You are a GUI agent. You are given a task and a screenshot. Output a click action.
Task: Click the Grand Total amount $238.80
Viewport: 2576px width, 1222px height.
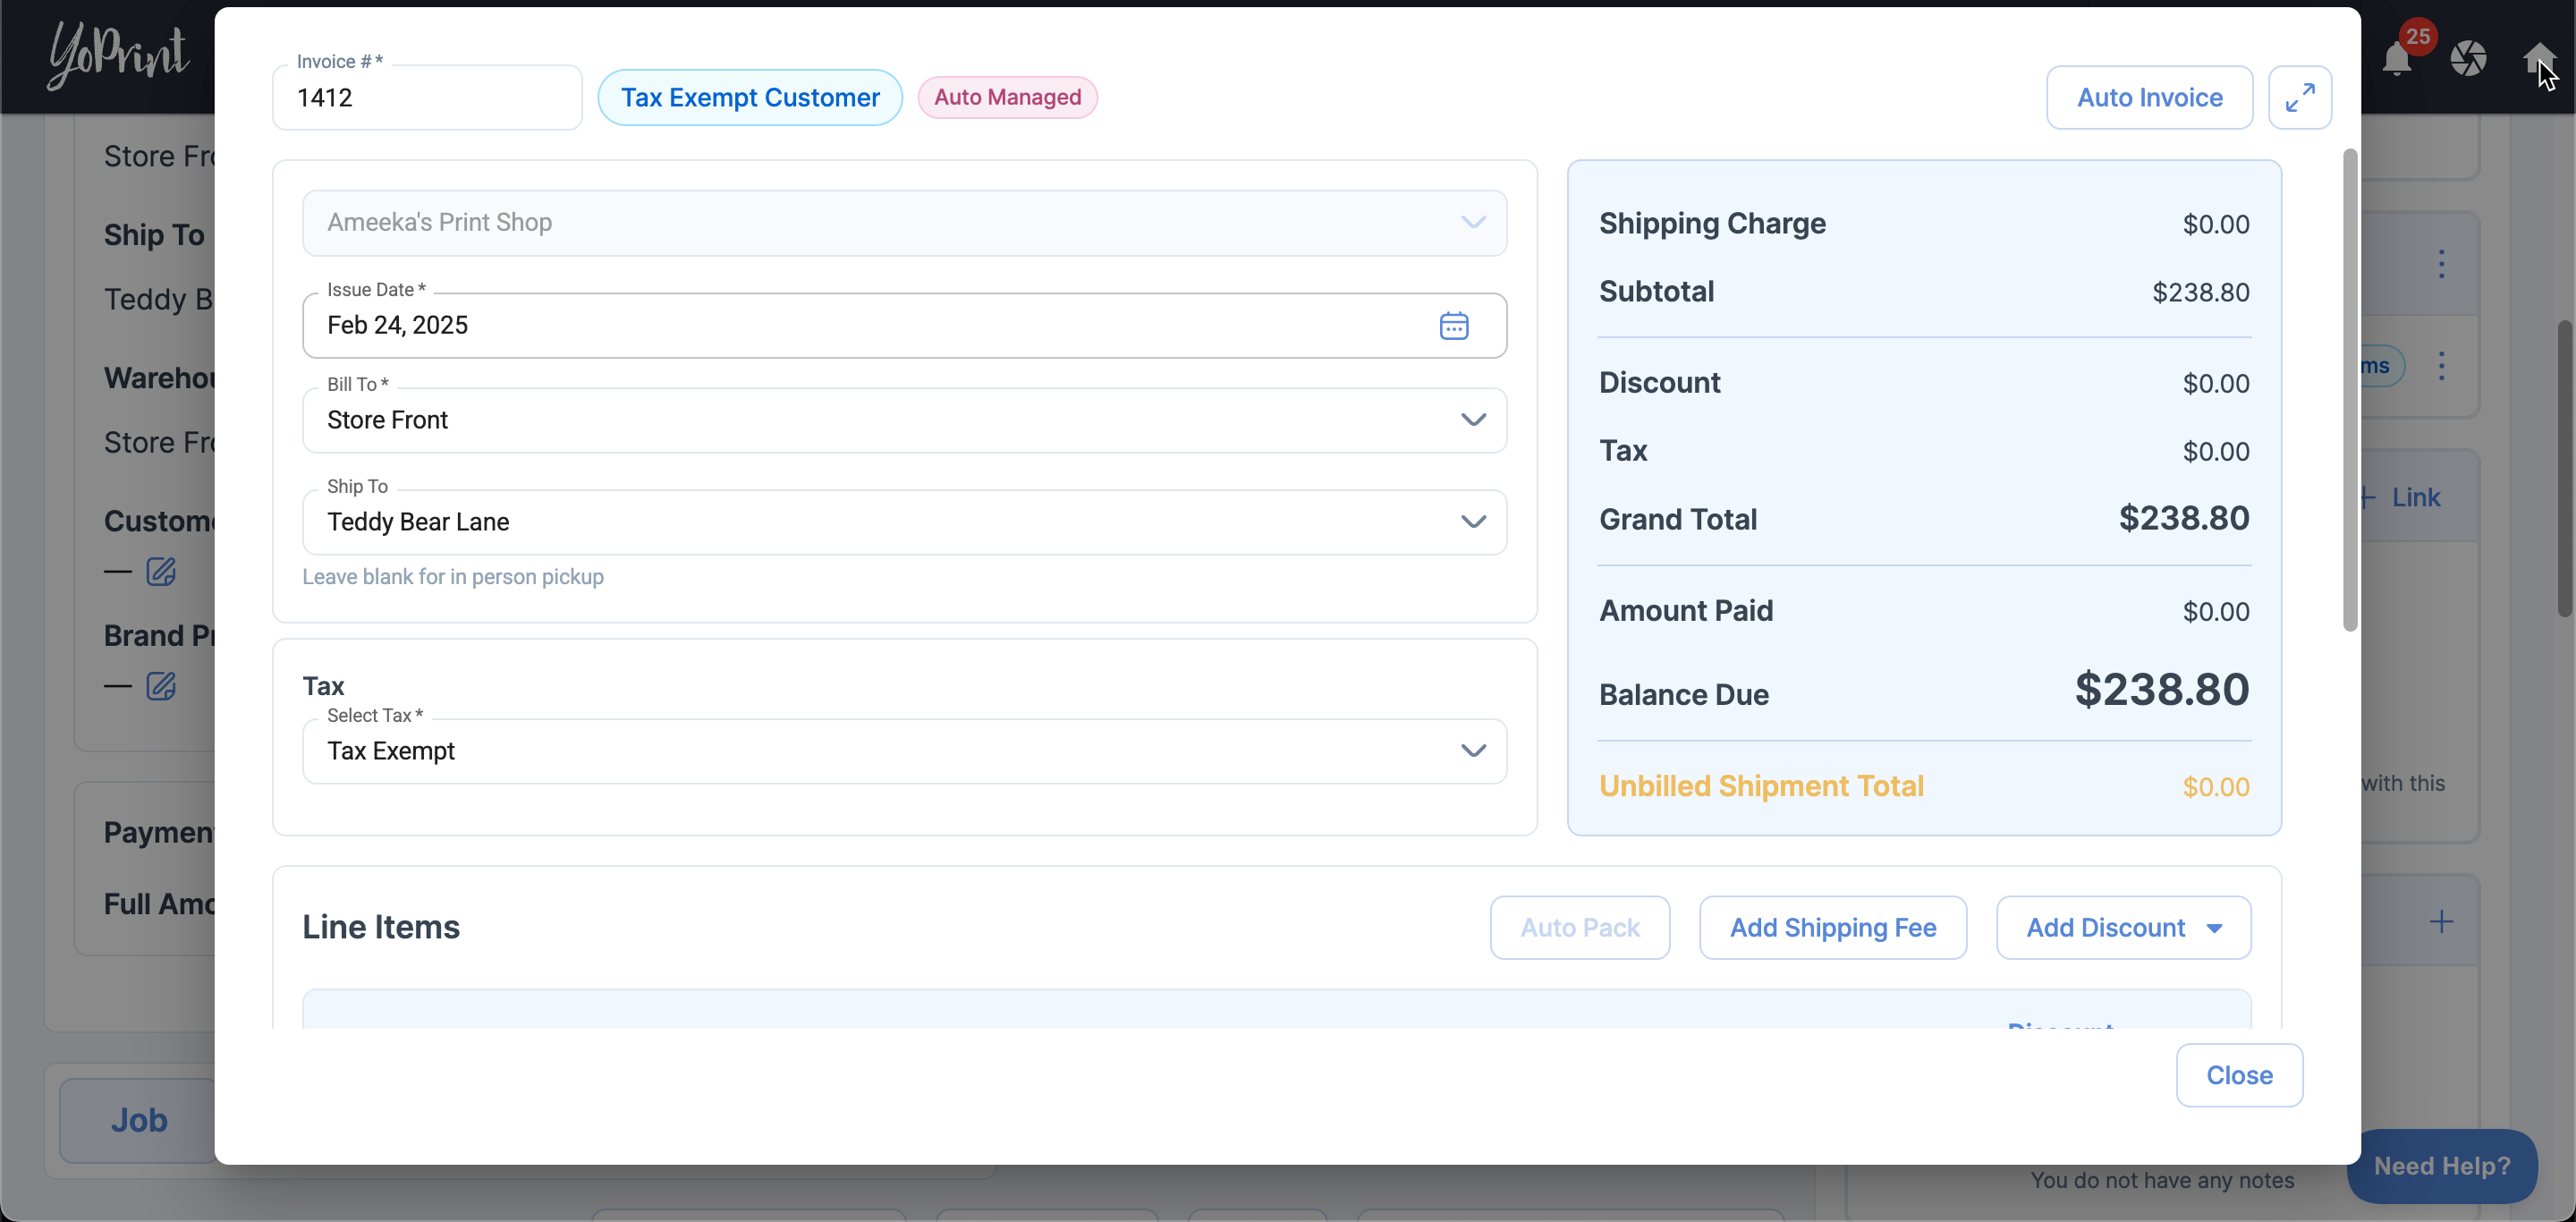point(2183,518)
